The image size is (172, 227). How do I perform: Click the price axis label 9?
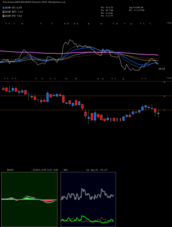click(x=164, y=82)
